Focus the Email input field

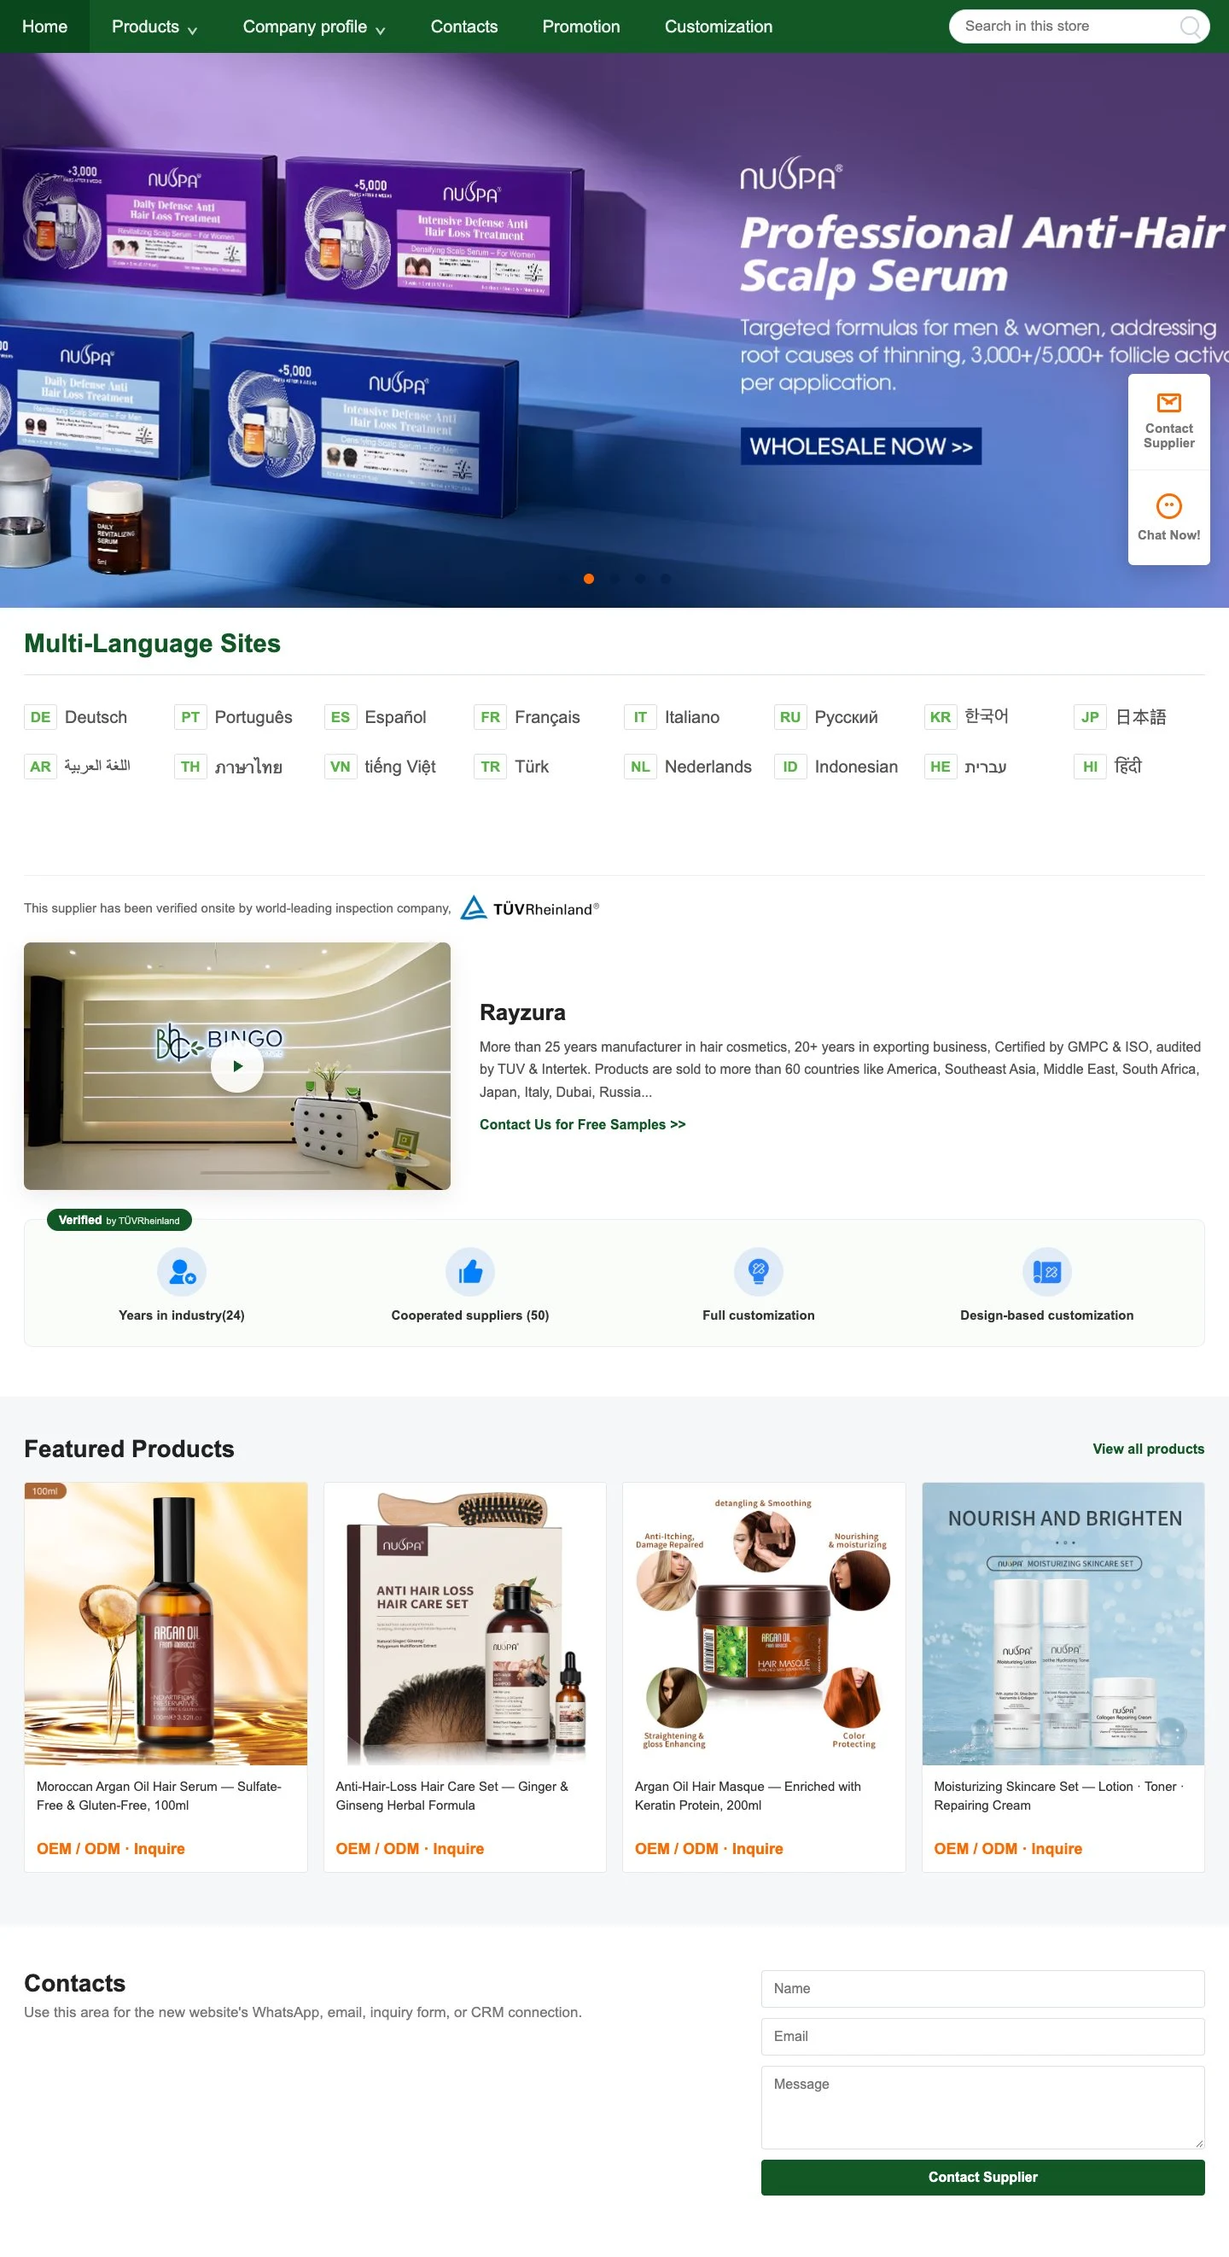[982, 2035]
